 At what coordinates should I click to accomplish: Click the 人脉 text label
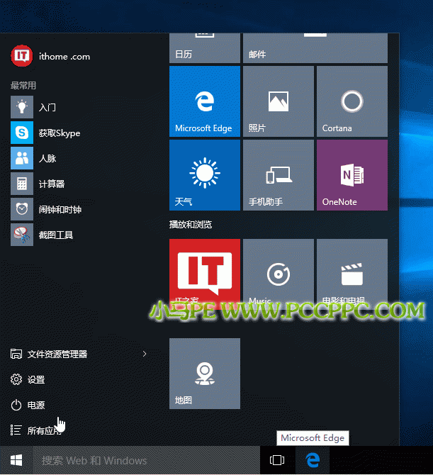click(x=47, y=158)
